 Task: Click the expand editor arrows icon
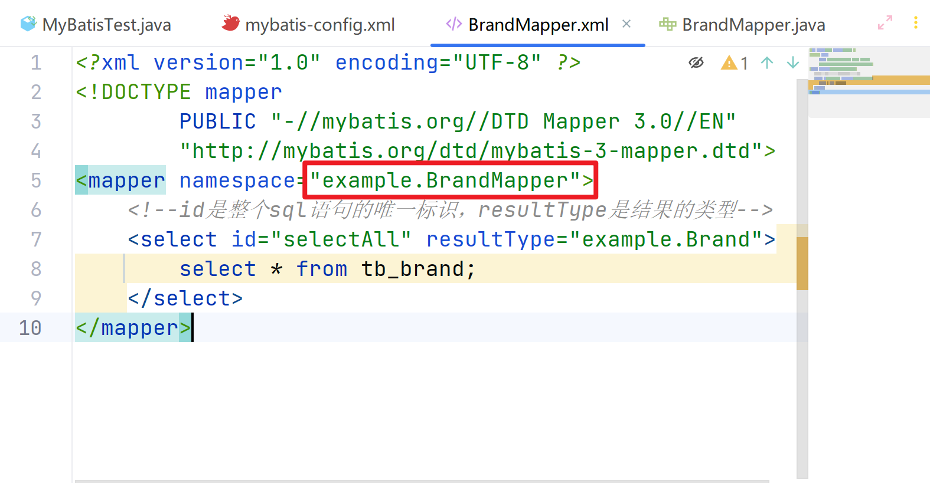pyautogui.click(x=885, y=23)
